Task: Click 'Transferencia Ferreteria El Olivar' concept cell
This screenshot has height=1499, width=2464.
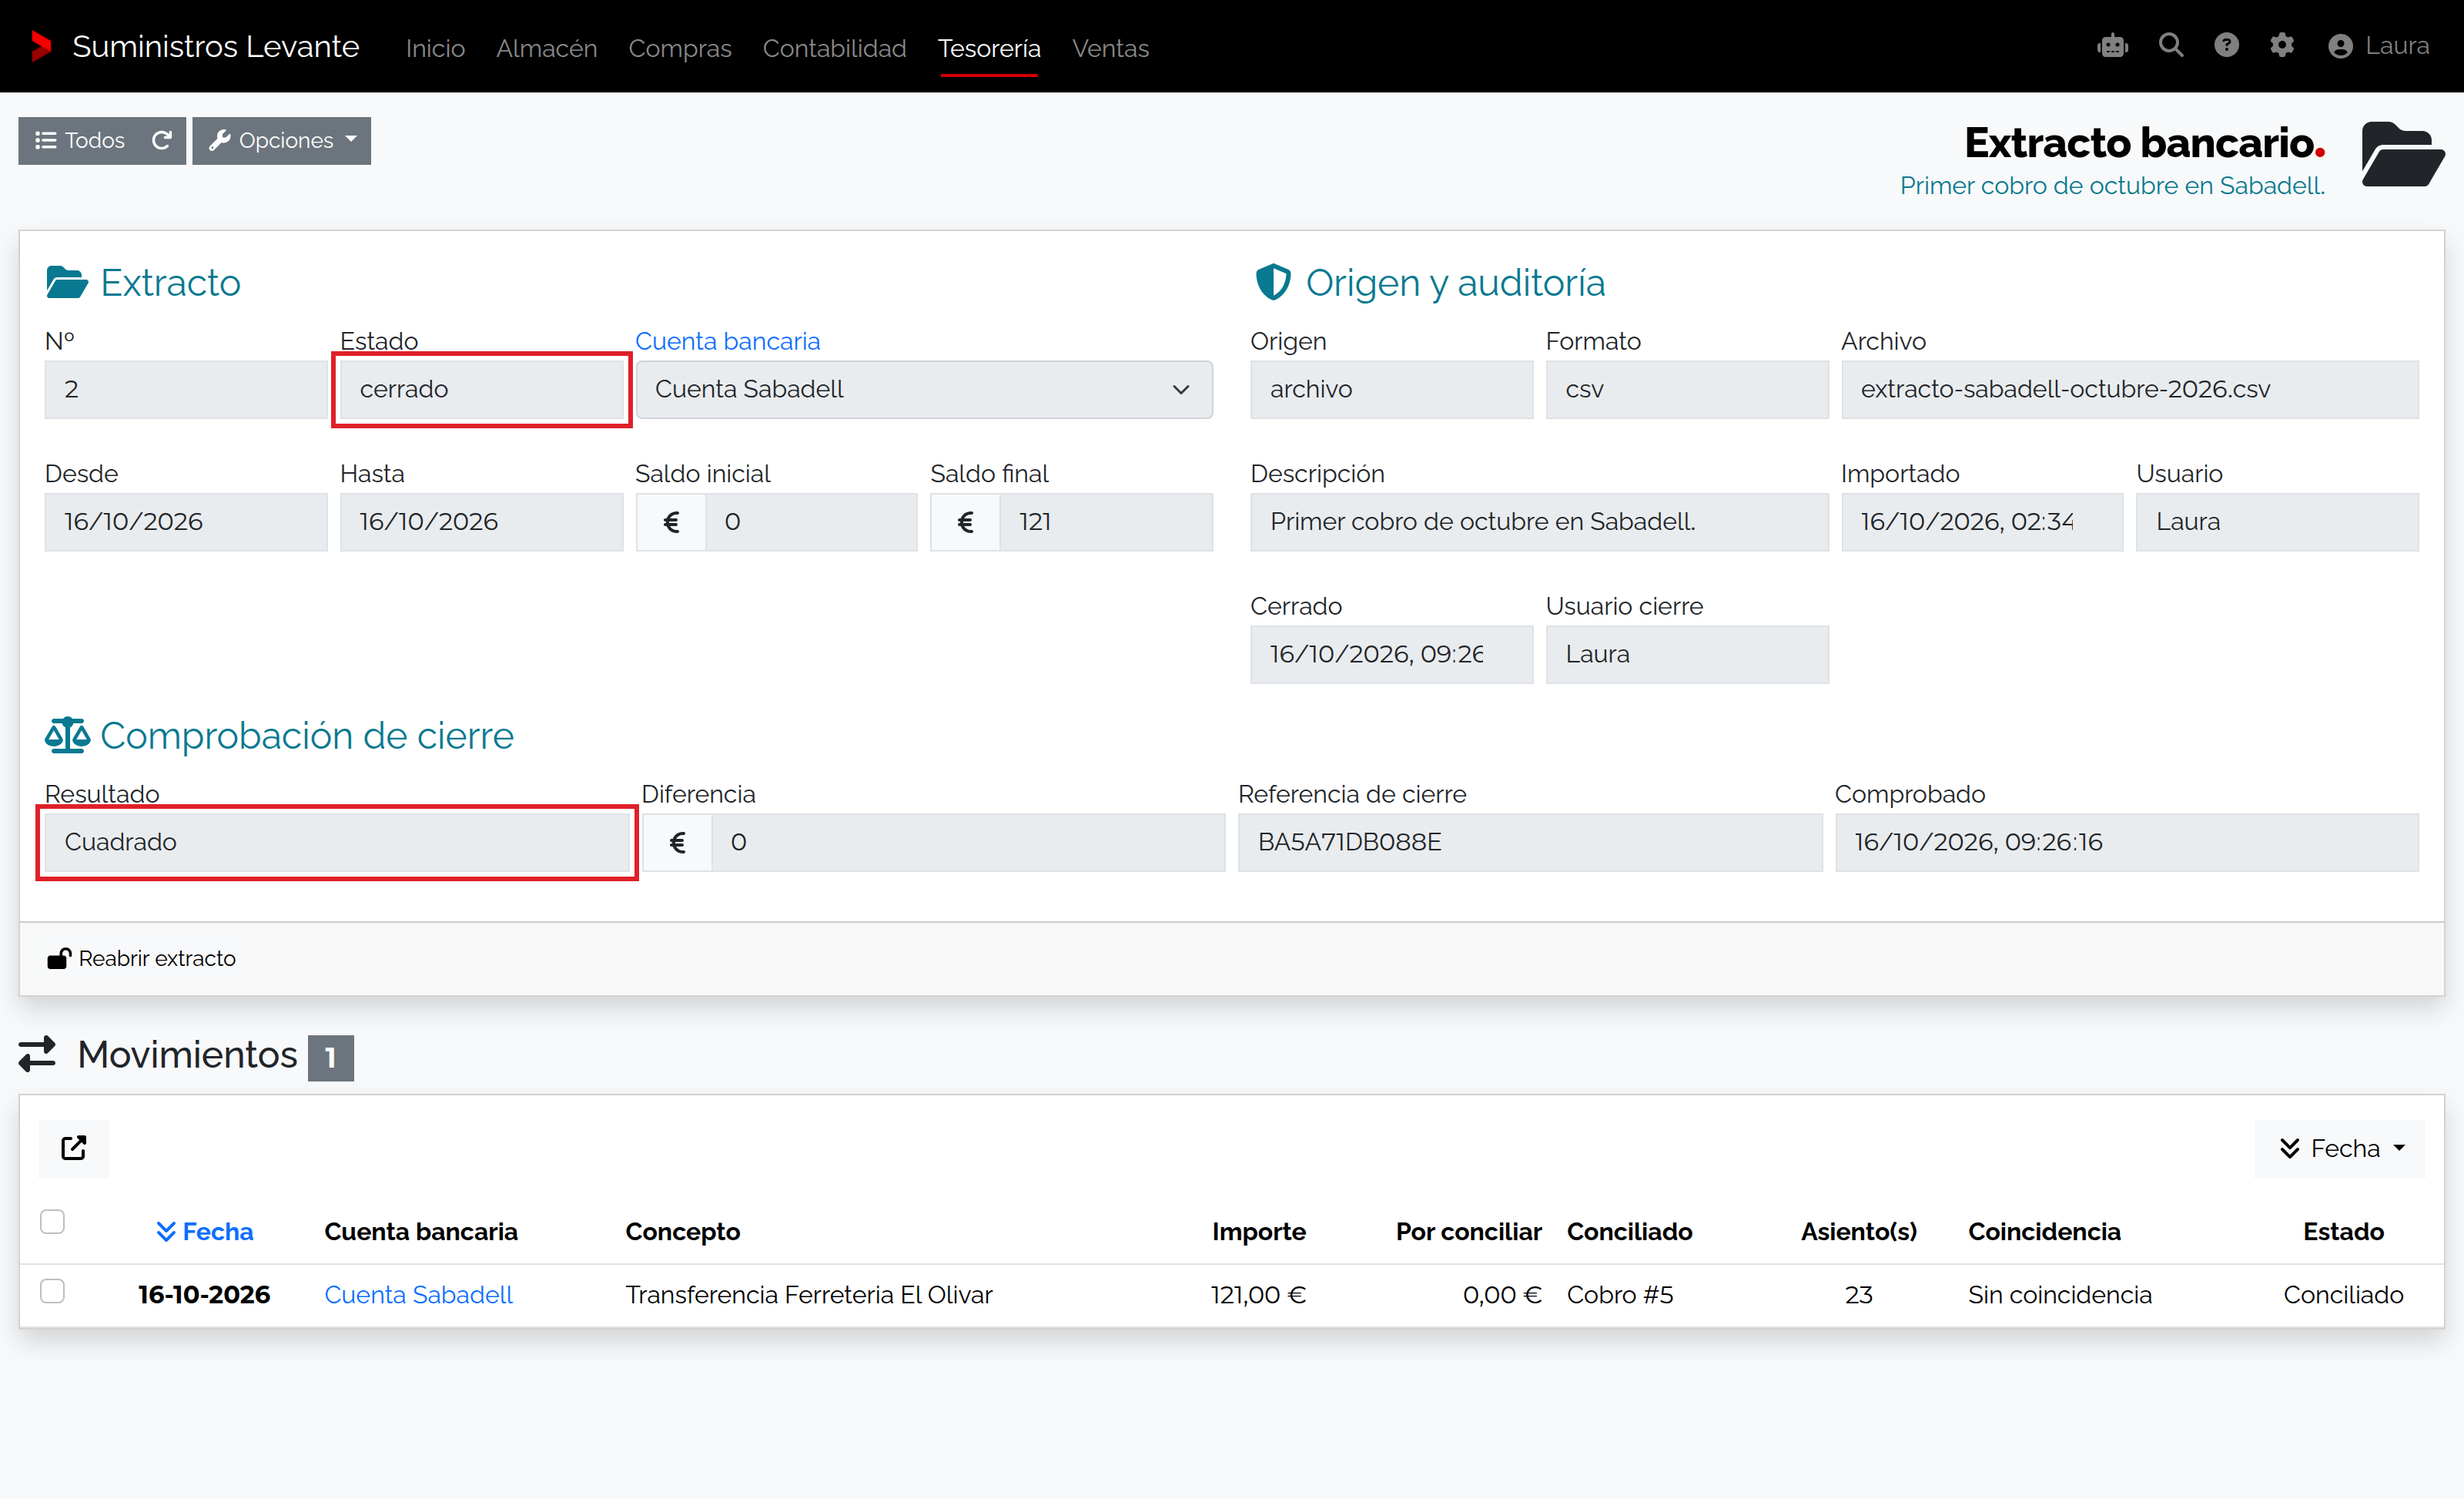Action: 809,1295
